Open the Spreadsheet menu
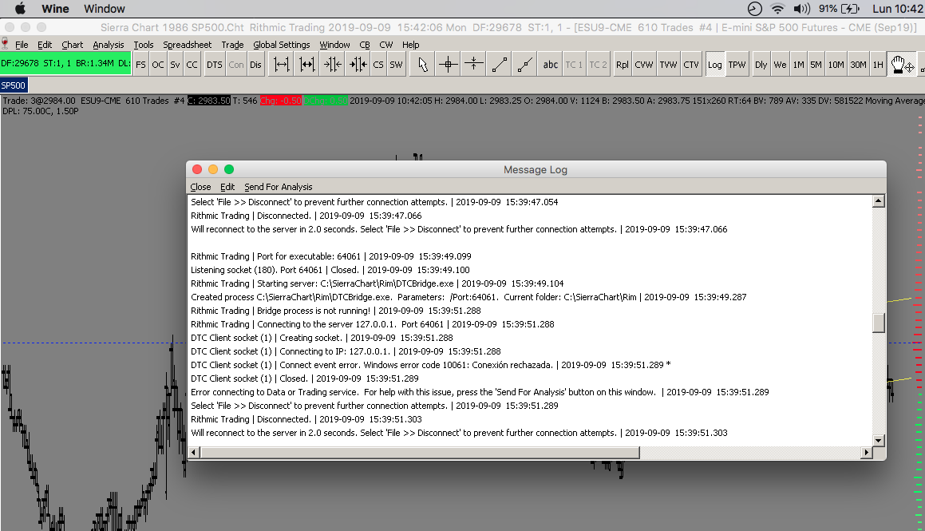The height and width of the screenshot is (531, 925). tap(187, 45)
